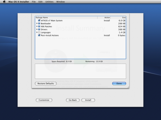161x120 pixels.
Task: Uncheck Post-Install Actions checkbox
Action: 39,35
